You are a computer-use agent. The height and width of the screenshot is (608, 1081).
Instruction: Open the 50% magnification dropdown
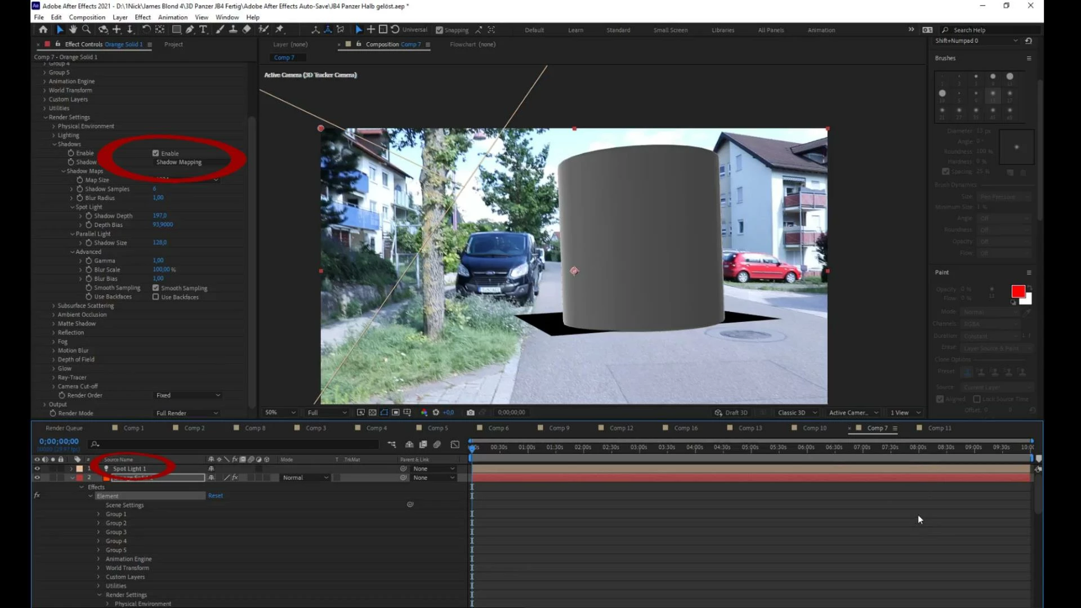click(x=280, y=413)
